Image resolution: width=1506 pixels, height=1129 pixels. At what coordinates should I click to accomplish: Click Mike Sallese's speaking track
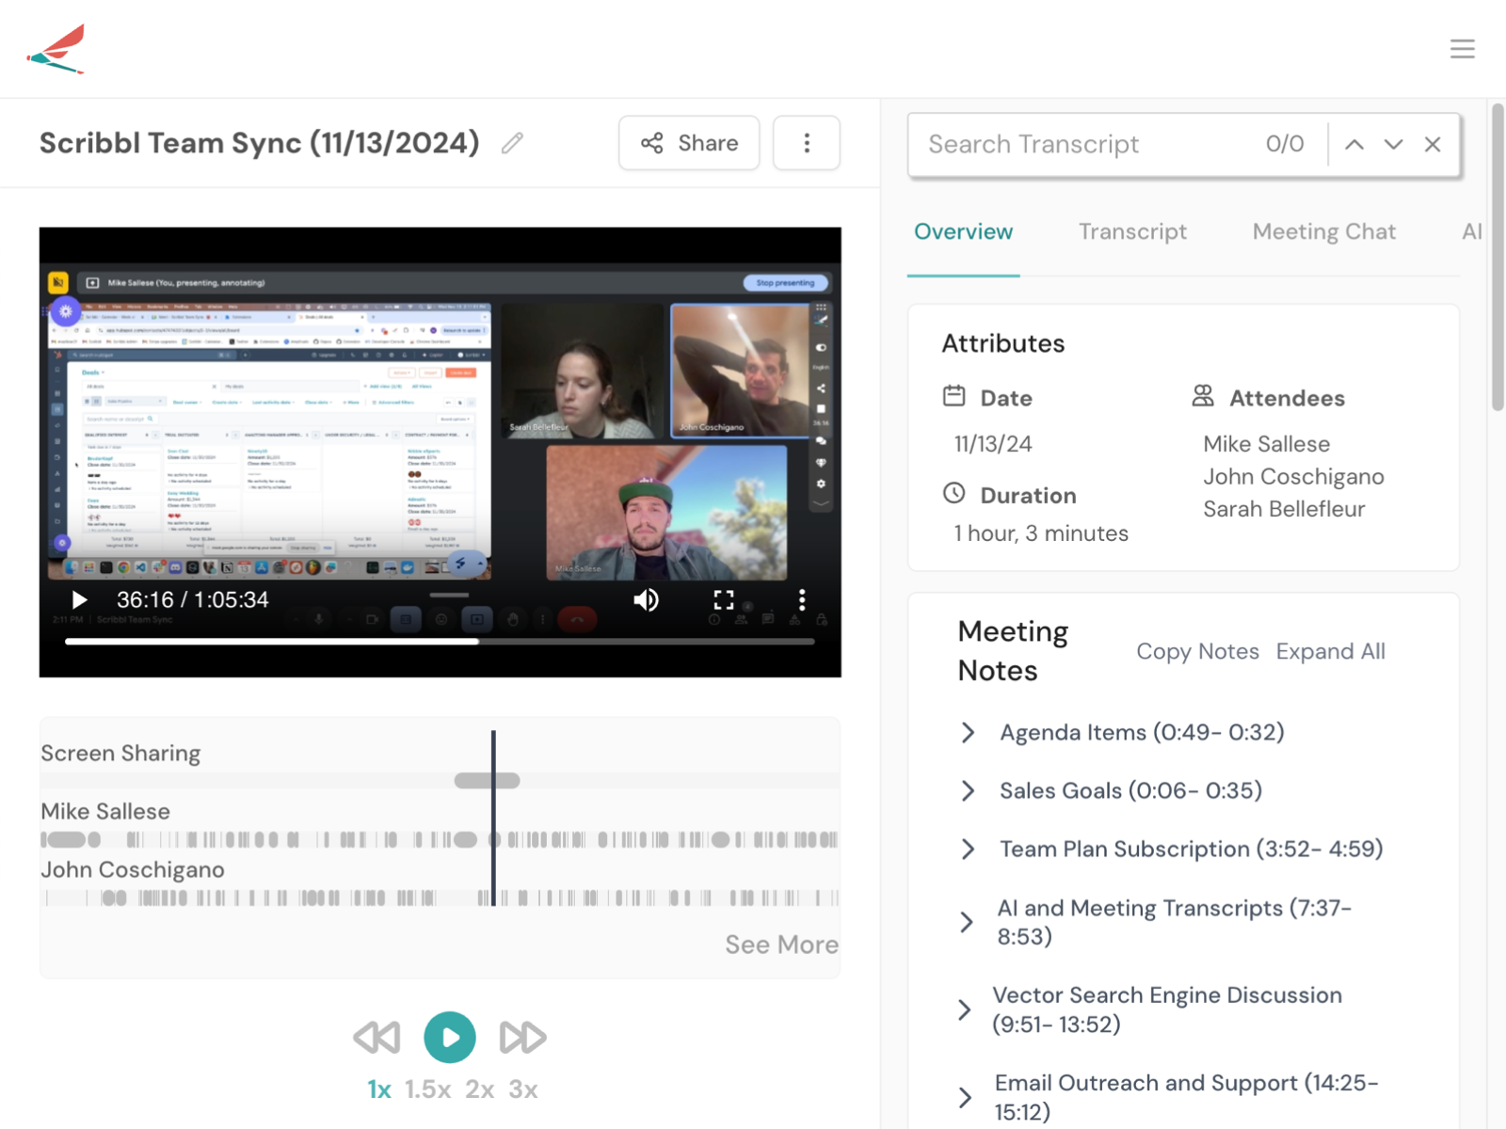pyautogui.click(x=440, y=839)
